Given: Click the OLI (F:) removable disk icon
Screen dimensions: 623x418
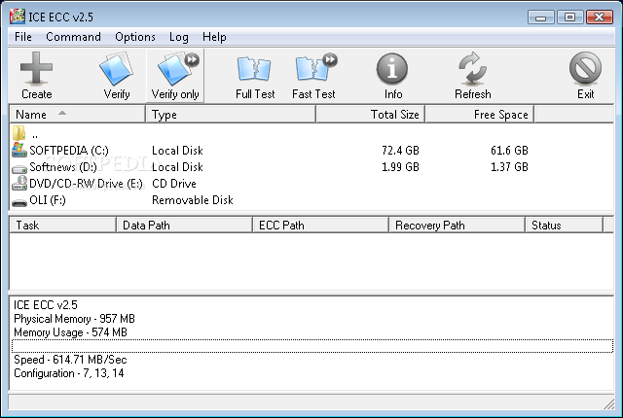Looking at the screenshot, I should click(x=19, y=202).
